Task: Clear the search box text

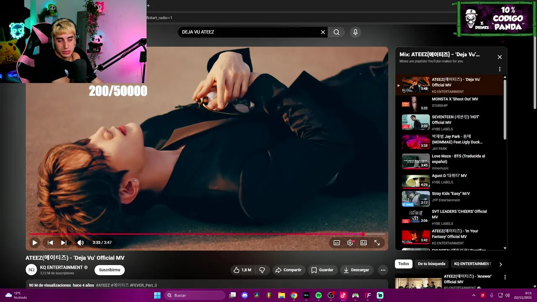Action: [x=323, y=32]
